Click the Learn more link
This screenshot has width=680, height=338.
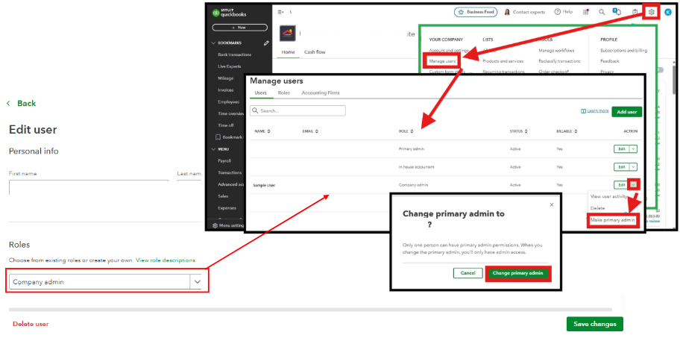pyautogui.click(x=598, y=111)
